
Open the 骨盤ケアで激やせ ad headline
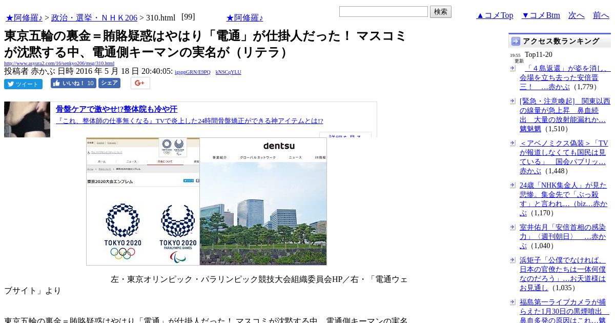pos(116,109)
